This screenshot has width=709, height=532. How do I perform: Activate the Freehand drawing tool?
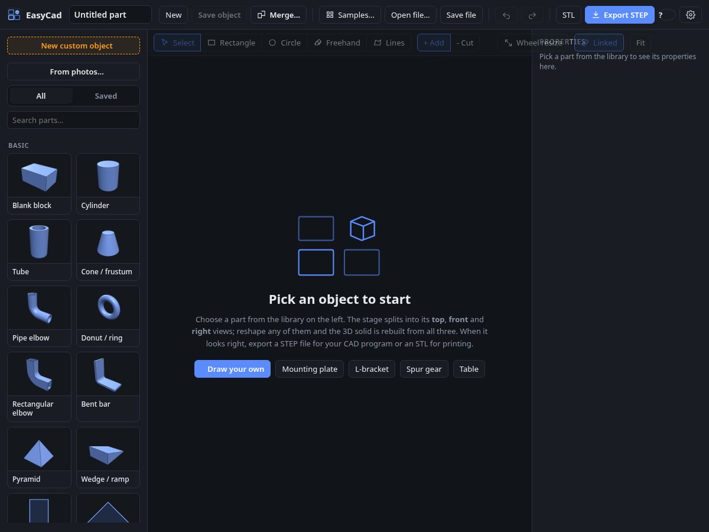click(x=337, y=43)
